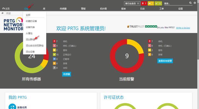Select 从属性 dependencies entry
The image size is (199, 109).
click(29, 33)
